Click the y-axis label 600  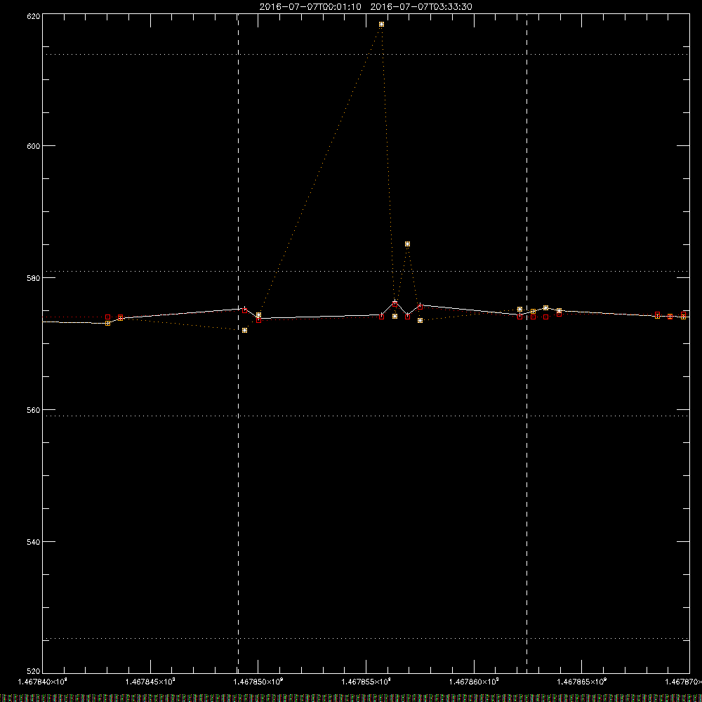[34, 146]
